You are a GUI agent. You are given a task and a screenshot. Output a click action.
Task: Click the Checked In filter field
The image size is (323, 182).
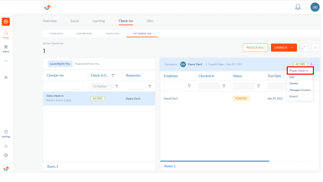click(x=209, y=86)
